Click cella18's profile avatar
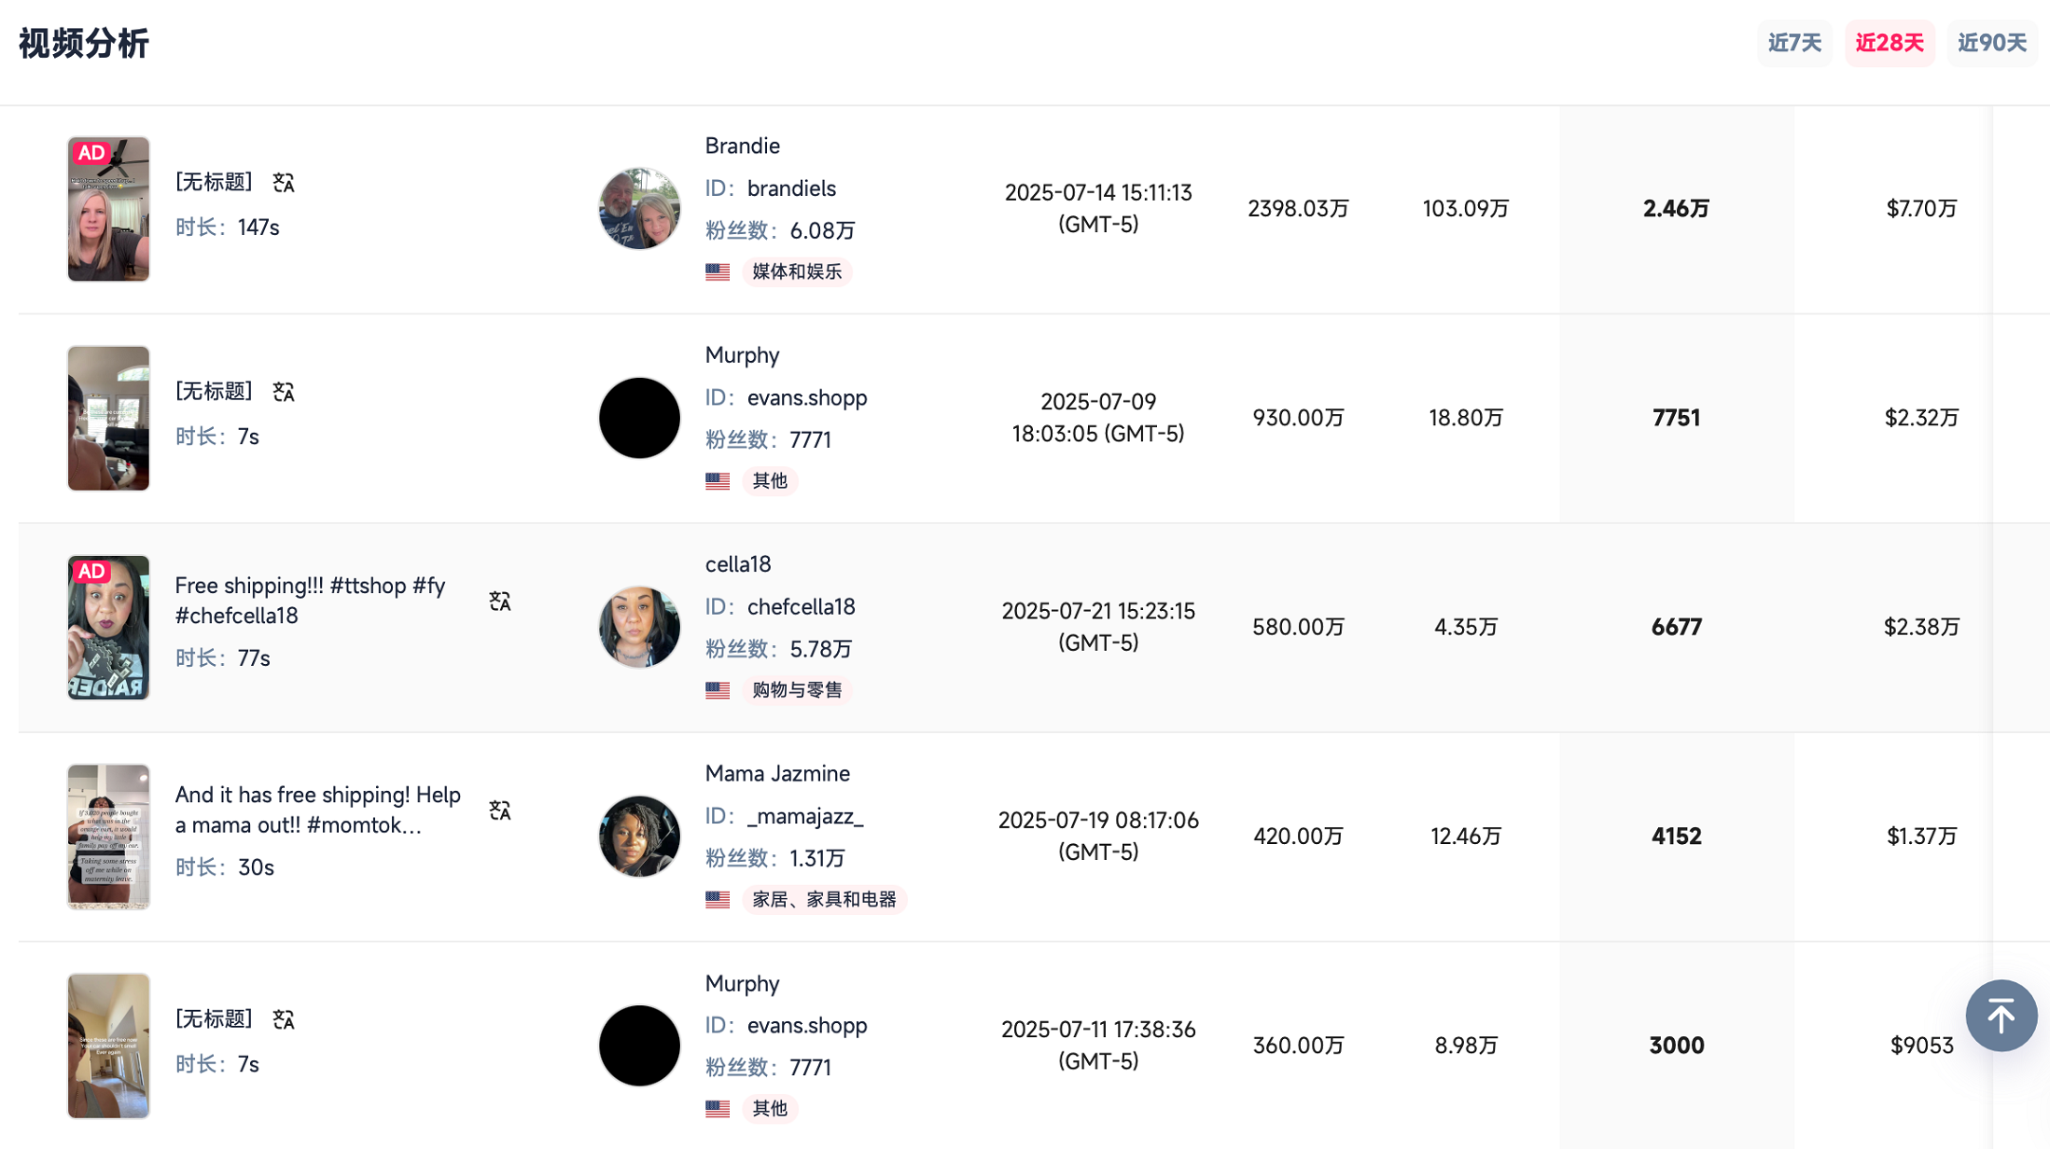The height and width of the screenshot is (1149, 2050). click(639, 627)
